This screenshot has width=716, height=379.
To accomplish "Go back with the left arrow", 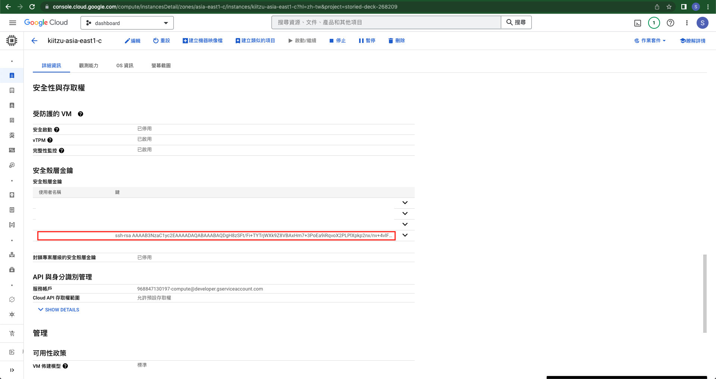I will tap(34, 41).
